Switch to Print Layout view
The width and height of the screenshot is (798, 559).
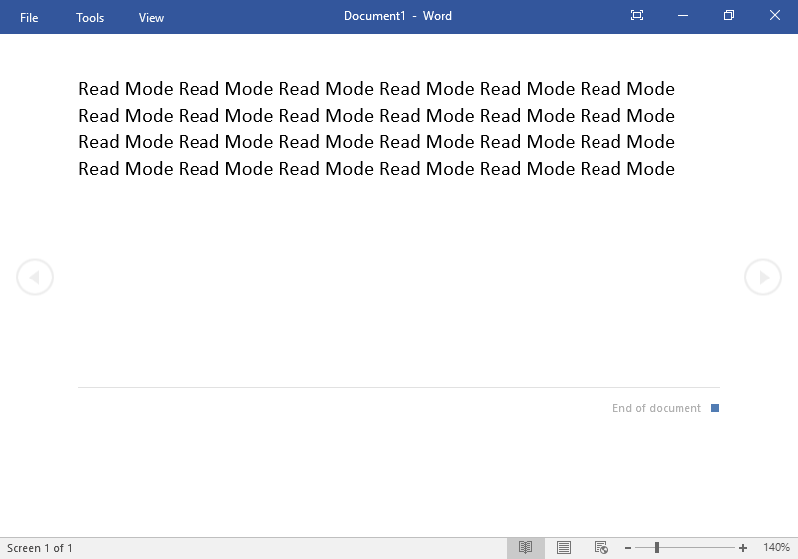(x=564, y=548)
